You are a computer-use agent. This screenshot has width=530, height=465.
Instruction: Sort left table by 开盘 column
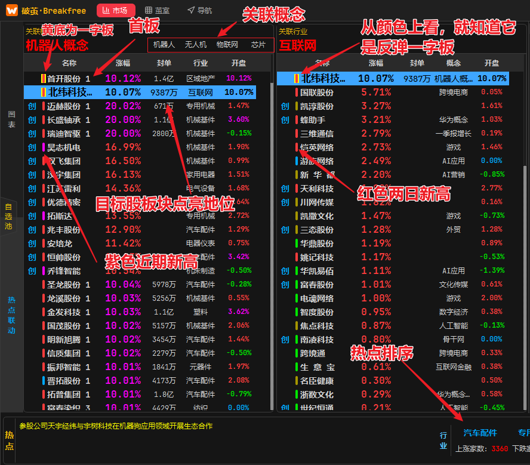click(239, 63)
